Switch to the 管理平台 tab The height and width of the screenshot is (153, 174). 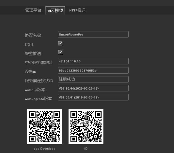pos(33,10)
